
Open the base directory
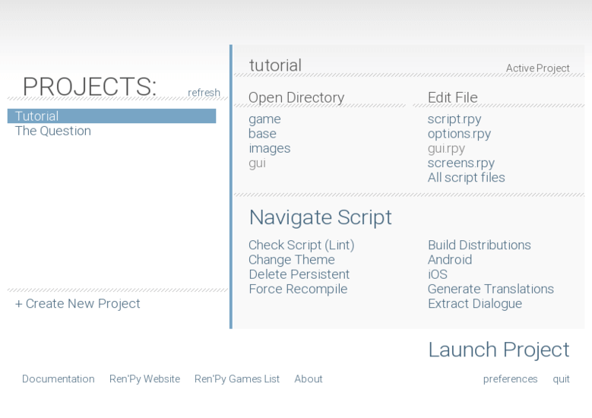[x=262, y=134]
